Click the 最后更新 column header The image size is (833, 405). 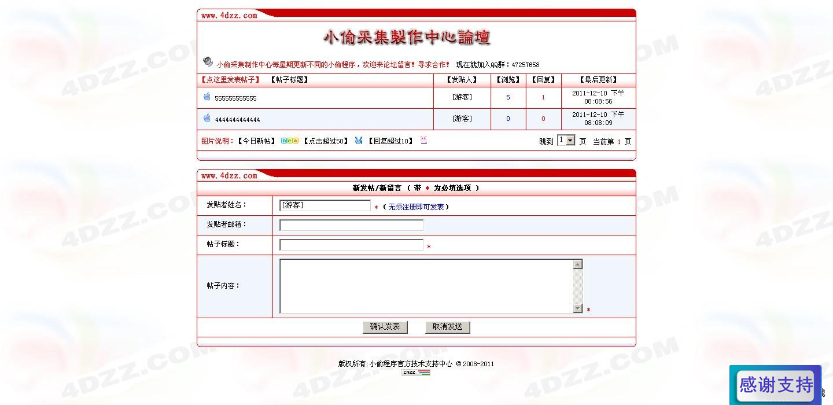pos(598,80)
